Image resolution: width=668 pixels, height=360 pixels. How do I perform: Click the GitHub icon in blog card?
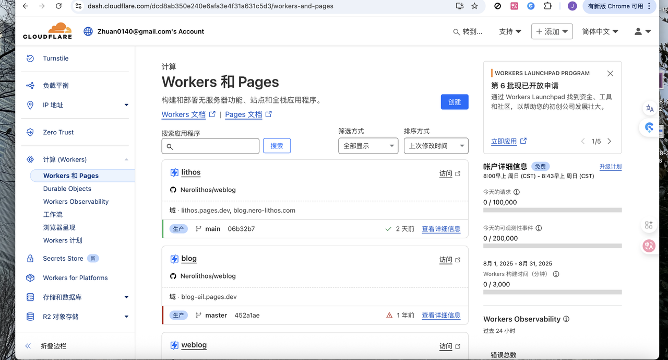click(x=173, y=276)
